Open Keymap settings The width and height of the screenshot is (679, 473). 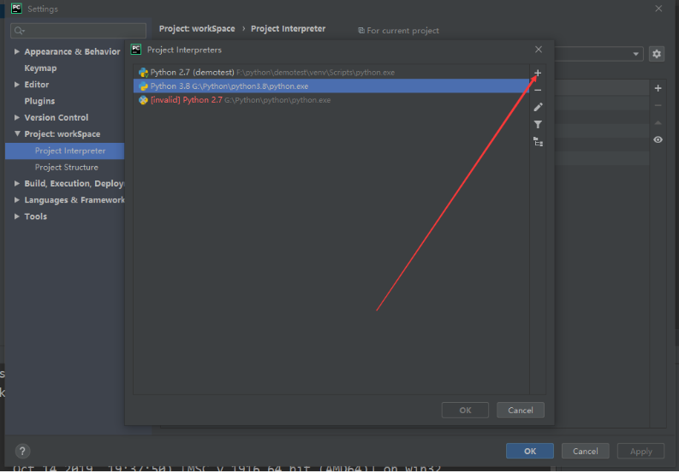[x=40, y=68]
